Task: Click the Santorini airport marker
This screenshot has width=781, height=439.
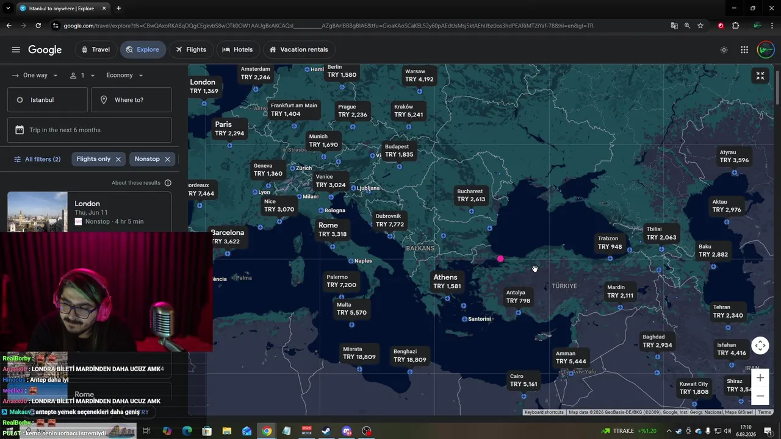Action: pos(464,319)
